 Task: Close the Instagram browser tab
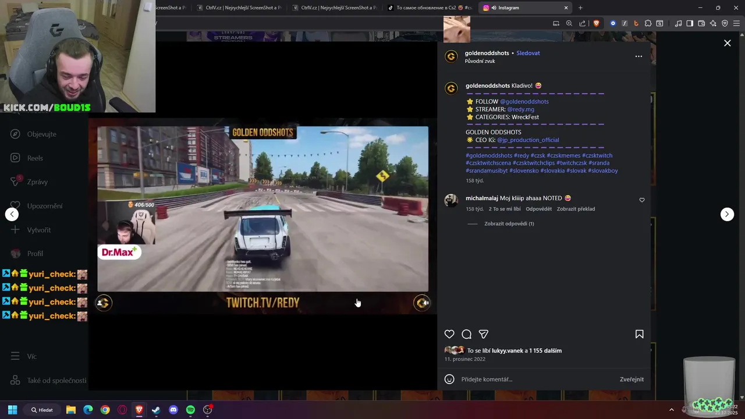pos(566,8)
